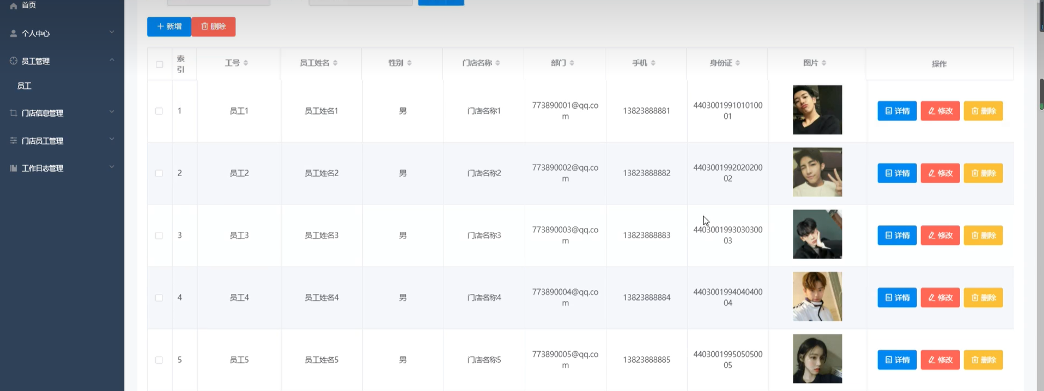1044x391 pixels.
Task: Sort by 门店名称 column arrows
Action: (498, 63)
